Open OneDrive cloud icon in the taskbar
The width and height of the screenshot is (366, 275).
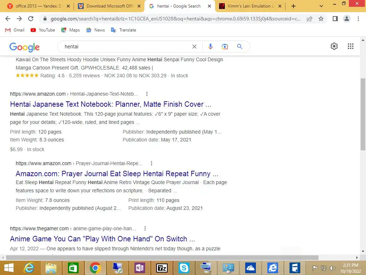251,268
